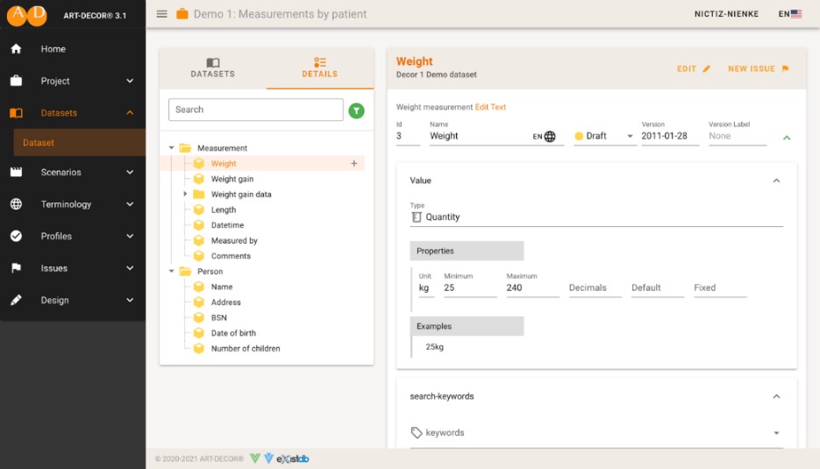Collapse the Measurement folder in tree
Viewport: 820px width, 469px height.
(x=172, y=148)
